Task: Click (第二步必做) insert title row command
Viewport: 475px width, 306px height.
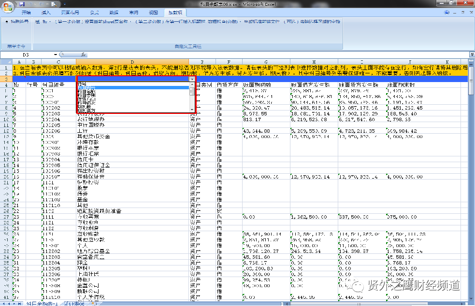Action: (x=170, y=22)
